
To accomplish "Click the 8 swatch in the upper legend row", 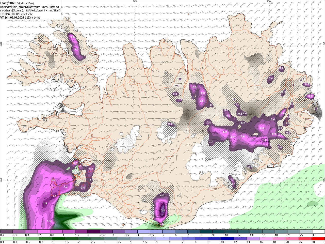I will point(206,232).
